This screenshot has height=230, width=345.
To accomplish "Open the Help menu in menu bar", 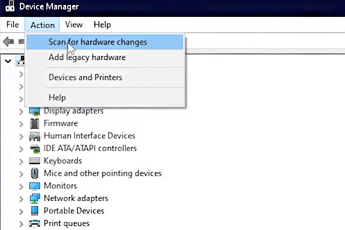I will (102, 24).
